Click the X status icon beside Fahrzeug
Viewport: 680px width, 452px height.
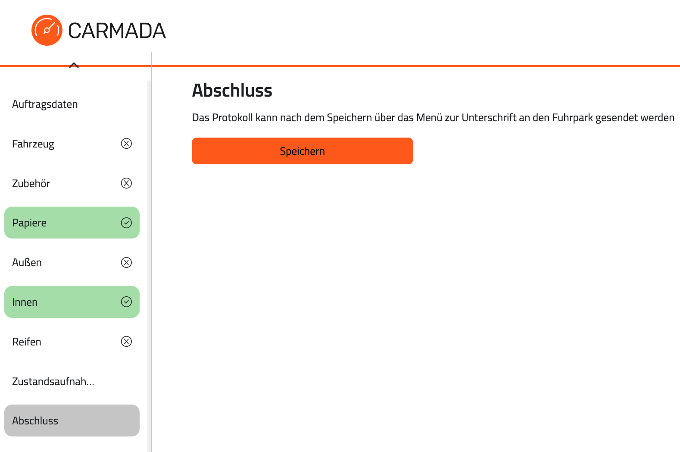(126, 144)
